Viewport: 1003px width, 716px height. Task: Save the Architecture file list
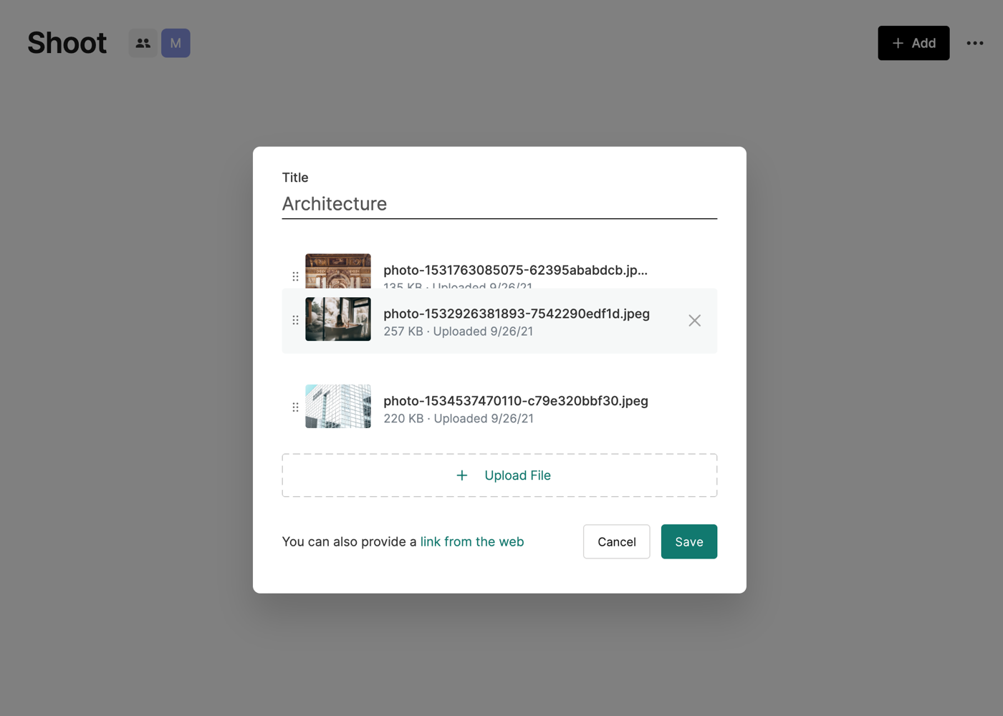pyautogui.click(x=688, y=542)
